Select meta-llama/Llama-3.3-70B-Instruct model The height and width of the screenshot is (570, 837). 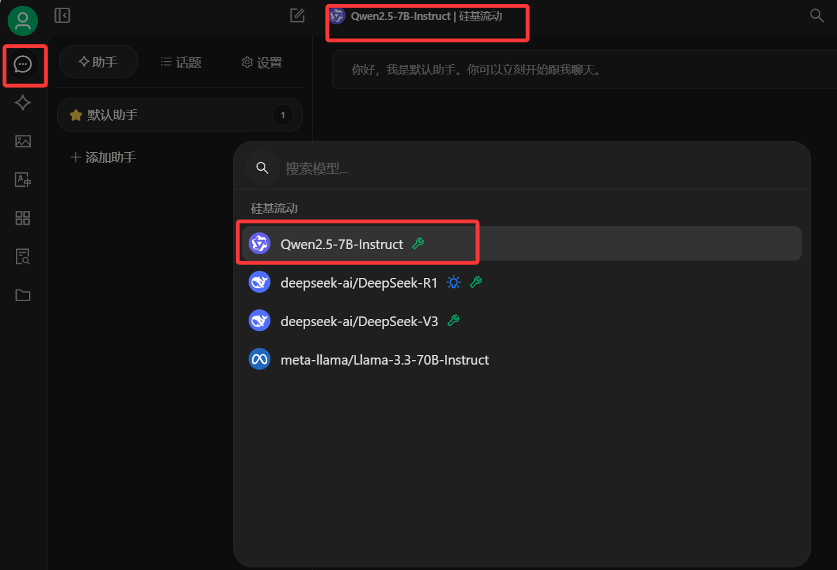tap(522, 359)
